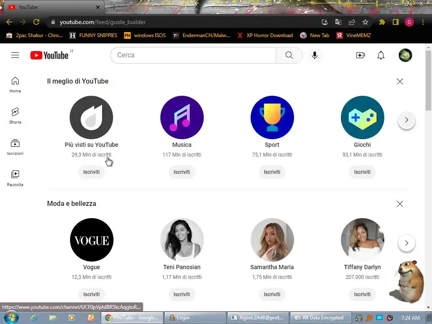Subscribe to Più visti su YouTube
This screenshot has height=324, width=432.
coord(92,172)
